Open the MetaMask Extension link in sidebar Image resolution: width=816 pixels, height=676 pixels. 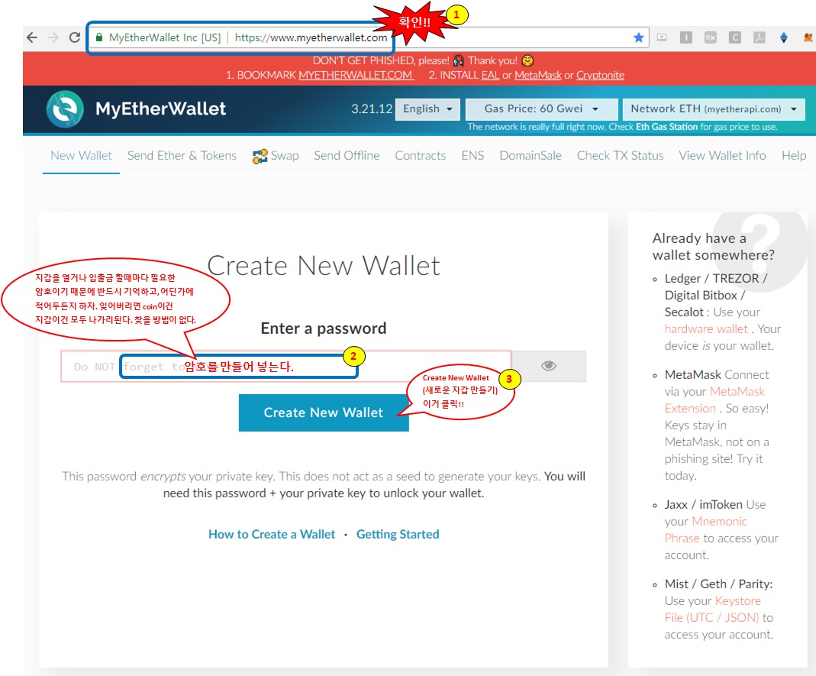coord(714,400)
